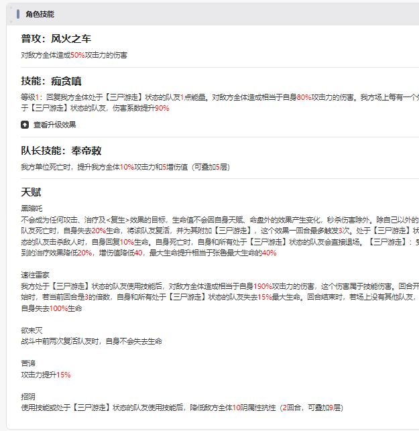Select the talent name 黑暗吒
Viewport: 419px width, 431px height.
tap(32, 208)
